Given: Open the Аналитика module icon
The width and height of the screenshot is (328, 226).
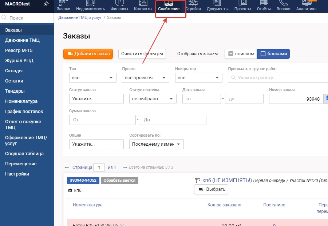Looking at the screenshot, I should (x=306, y=3).
